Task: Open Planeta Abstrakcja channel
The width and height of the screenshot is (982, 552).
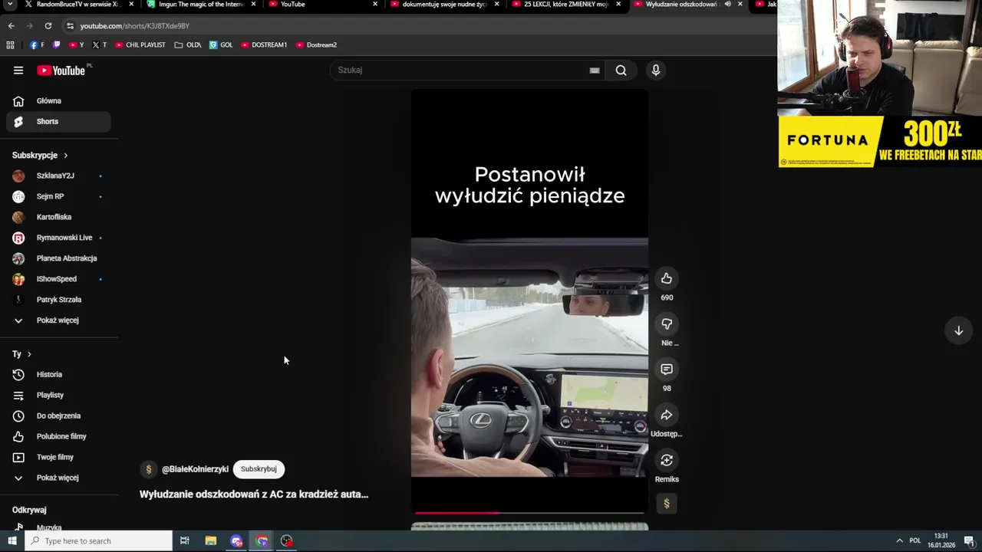Action: click(58, 259)
